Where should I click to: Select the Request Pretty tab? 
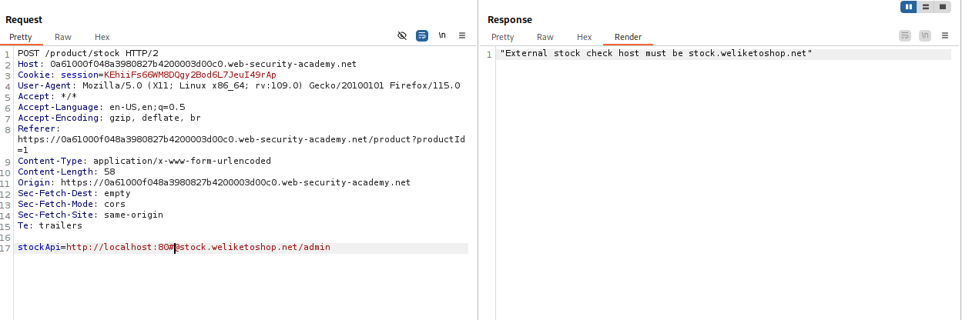click(22, 37)
